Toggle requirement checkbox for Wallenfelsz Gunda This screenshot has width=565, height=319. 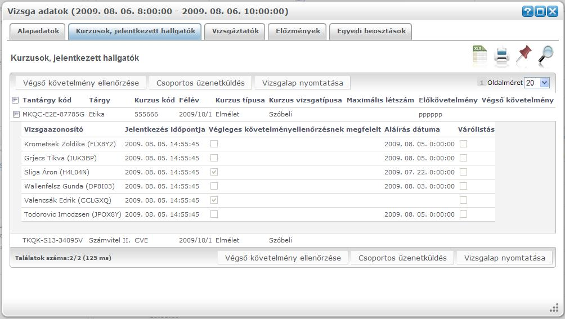click(x=214, y=186)
